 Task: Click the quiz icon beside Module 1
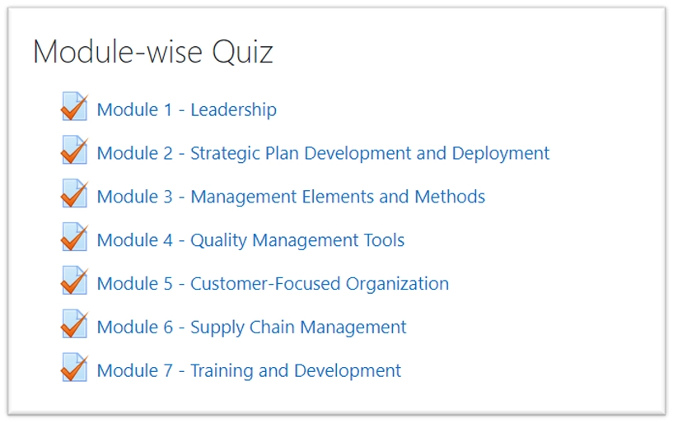pos(74,108)
